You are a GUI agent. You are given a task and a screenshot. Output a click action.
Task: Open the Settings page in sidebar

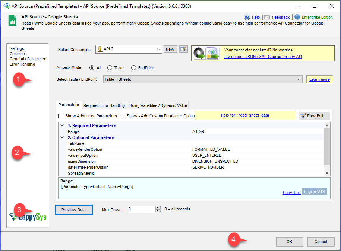coord(17,48)
